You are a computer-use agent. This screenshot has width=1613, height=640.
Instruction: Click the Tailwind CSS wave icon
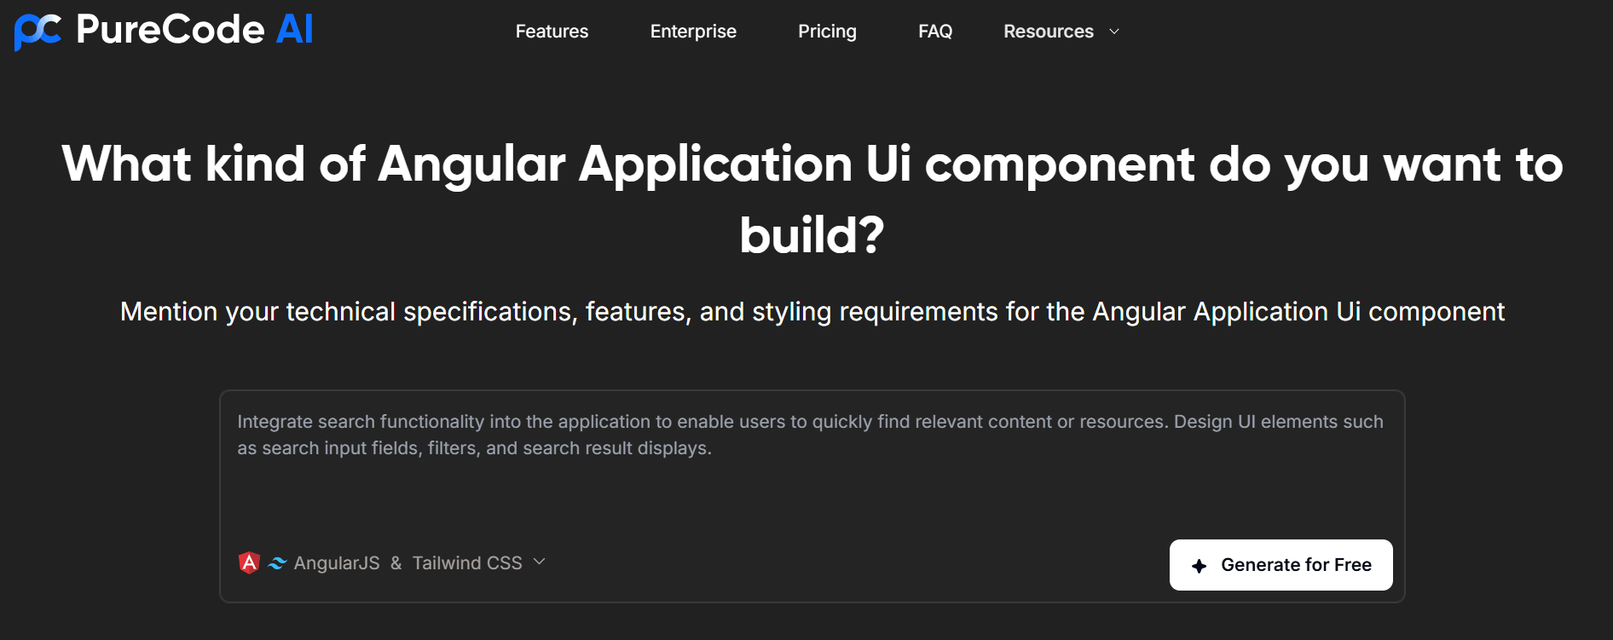coord(277,563)
